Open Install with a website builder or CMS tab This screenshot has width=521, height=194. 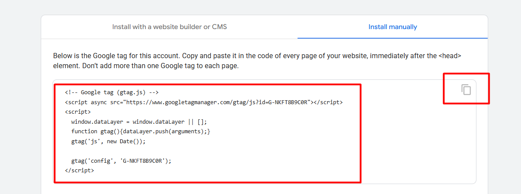coord(169,27)
